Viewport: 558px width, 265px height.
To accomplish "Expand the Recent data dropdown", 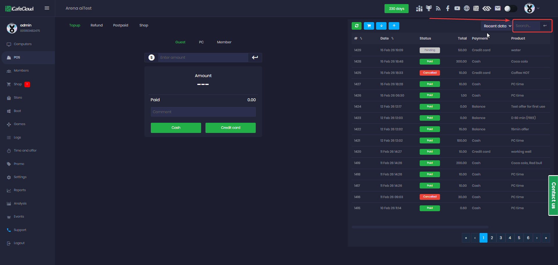I will click(x=497, y=26).
